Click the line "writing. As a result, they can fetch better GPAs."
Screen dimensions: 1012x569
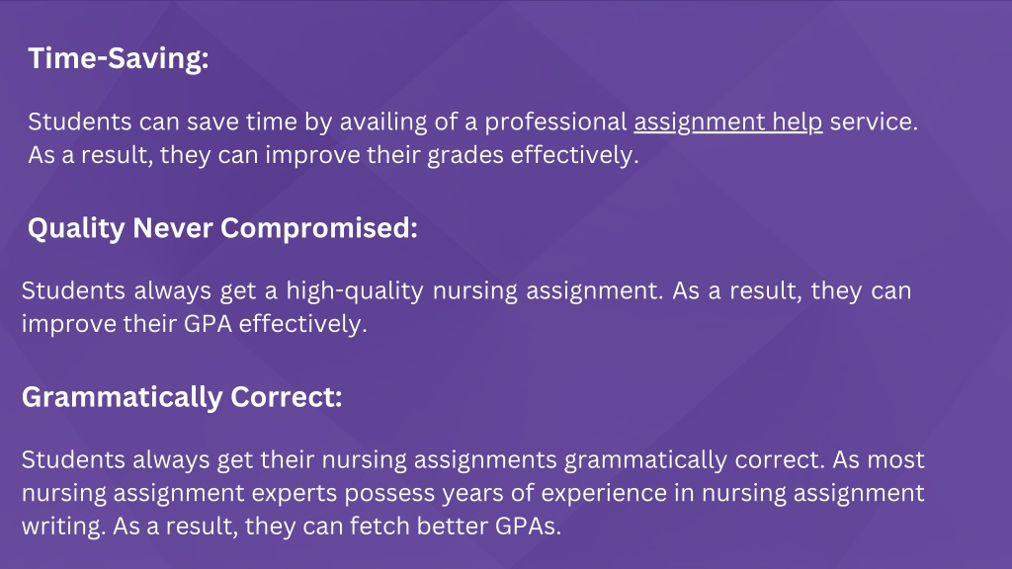pyautogui.click(x=292, y=527)
